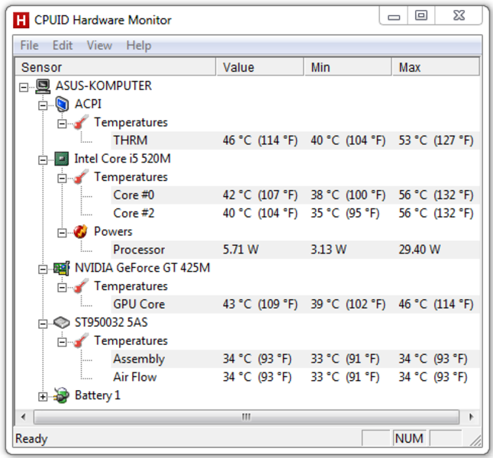
Task: Open the View menu
Action: click(x=99, y=46)
